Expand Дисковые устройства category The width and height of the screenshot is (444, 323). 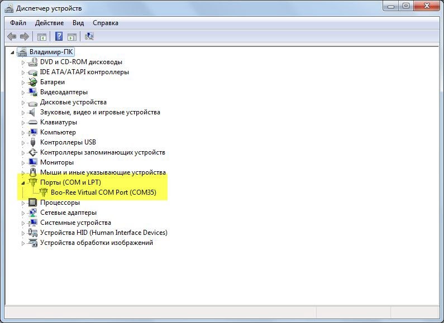point(23,103)
